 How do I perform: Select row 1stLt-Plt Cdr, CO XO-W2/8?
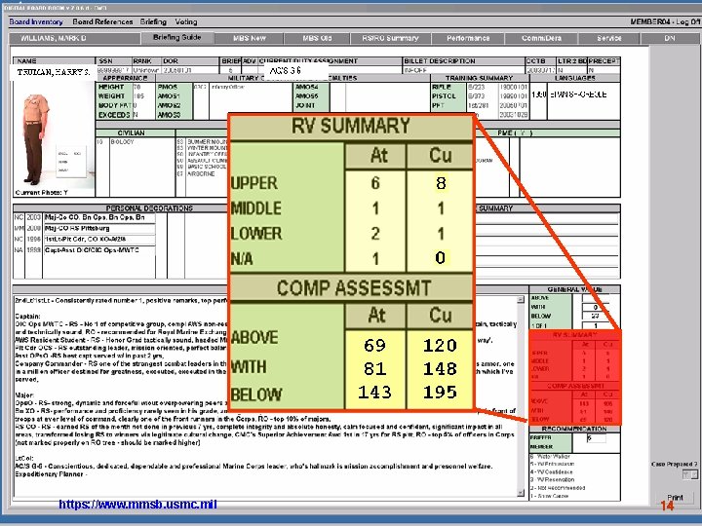[99, 240]
